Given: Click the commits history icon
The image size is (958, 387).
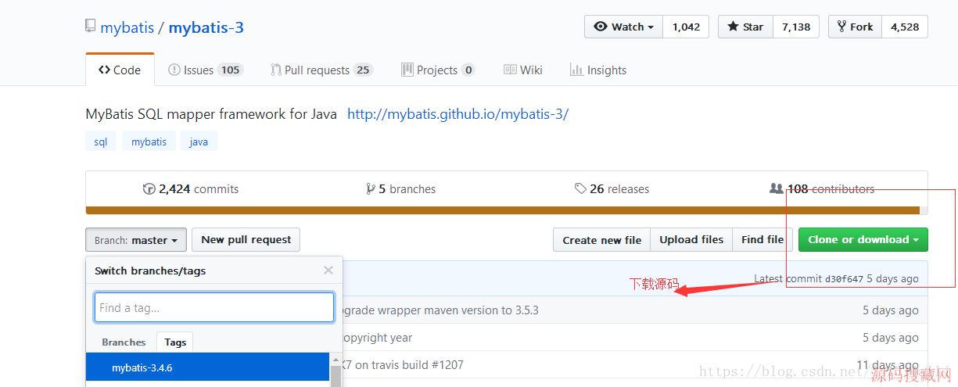Looking at the screenshot, I should point(149,189).
